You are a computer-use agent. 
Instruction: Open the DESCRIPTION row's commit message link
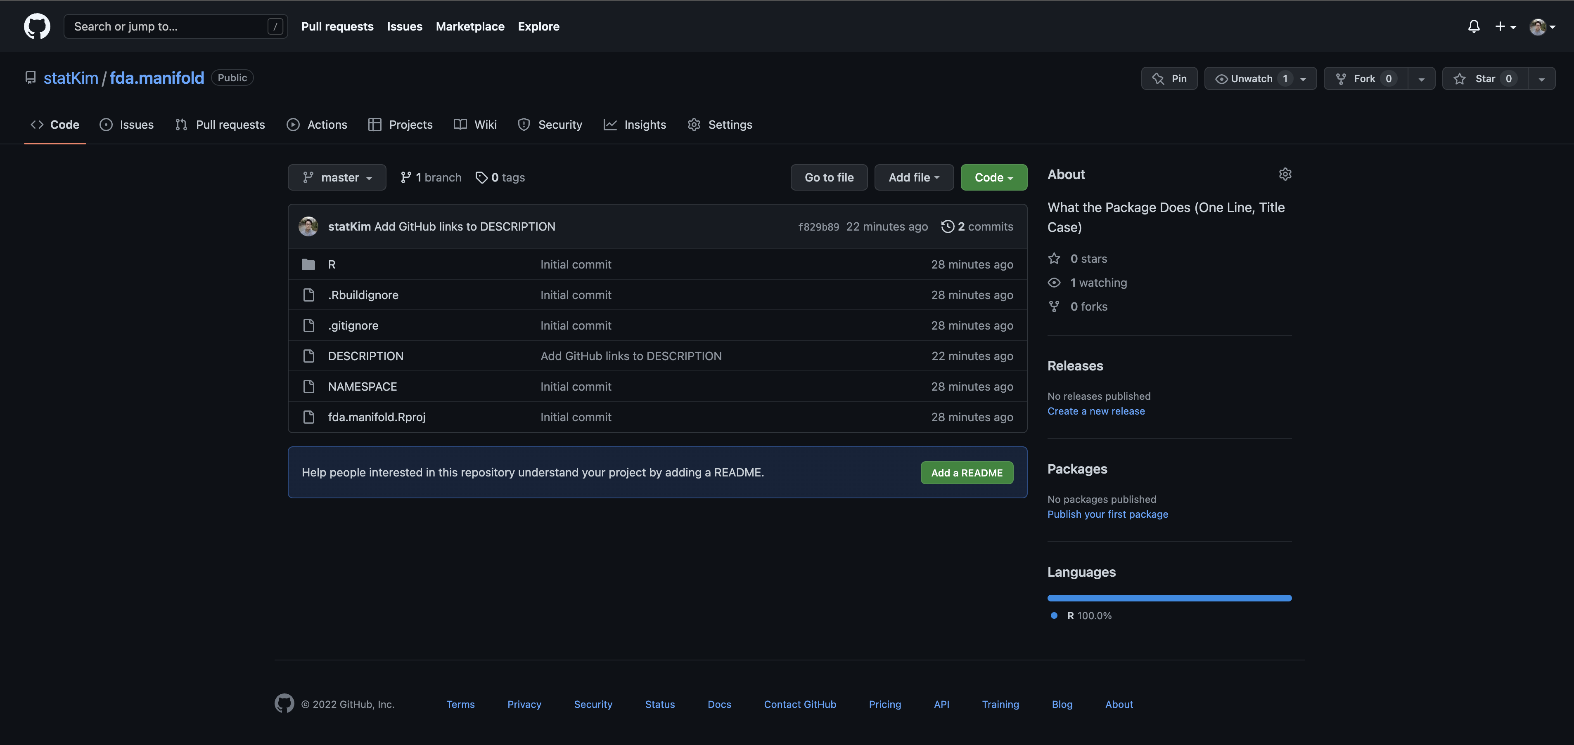point(631,356)
